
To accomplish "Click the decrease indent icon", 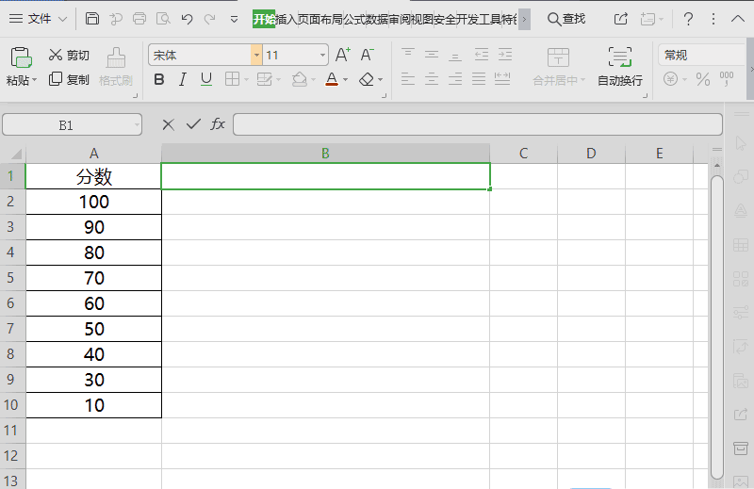I will [482, 55].
